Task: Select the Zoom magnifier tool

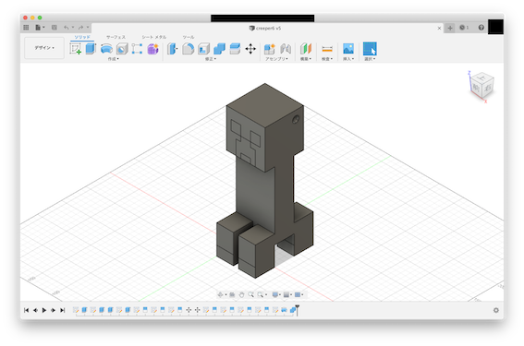Action: click(x=250, y=294)
